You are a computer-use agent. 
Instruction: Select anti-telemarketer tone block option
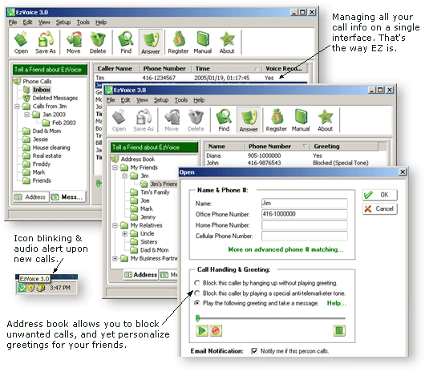point(197,293)
